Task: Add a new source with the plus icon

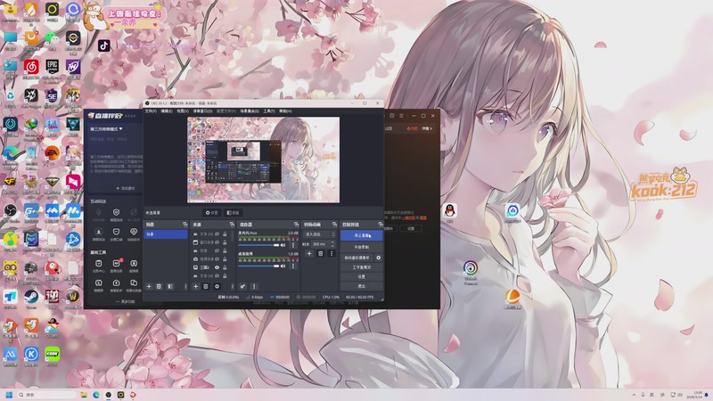Action: point(195,286)
